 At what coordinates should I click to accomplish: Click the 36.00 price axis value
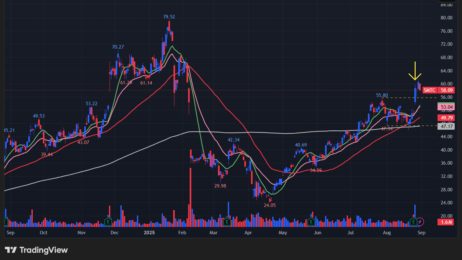point(446,163)
